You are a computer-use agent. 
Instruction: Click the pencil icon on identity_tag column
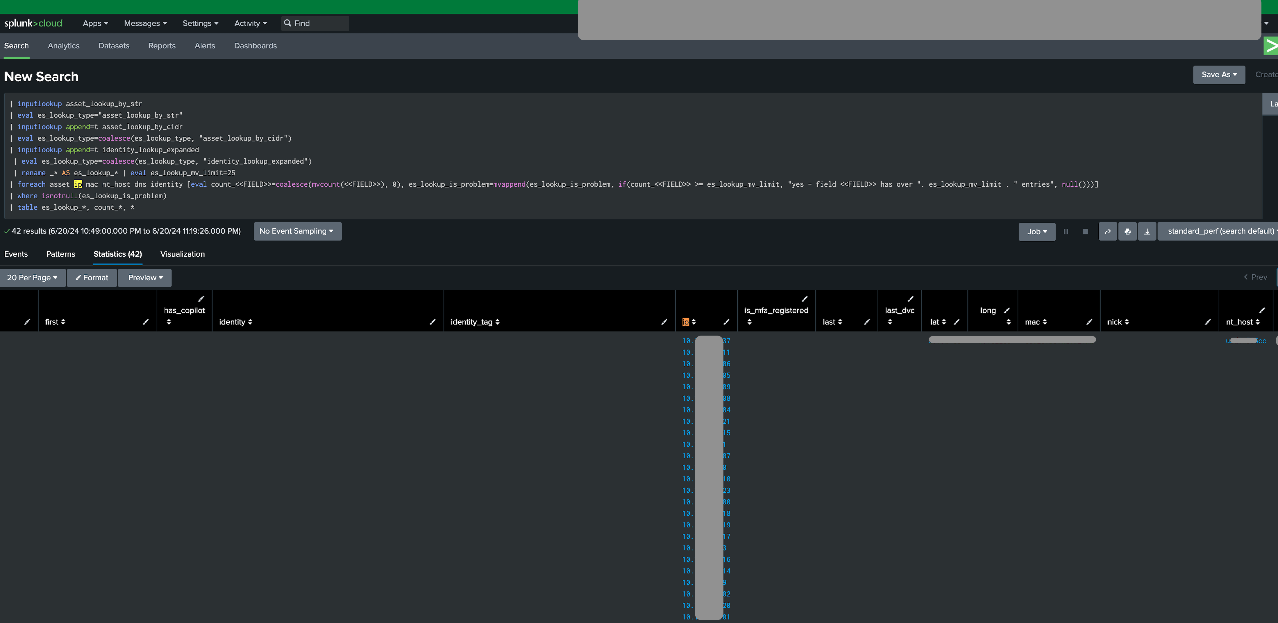click(664, 322)
